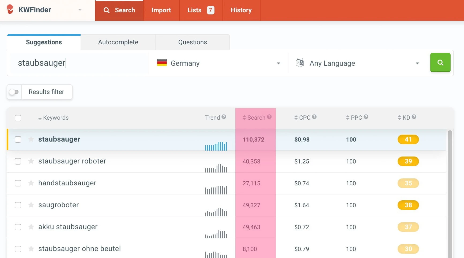Image resolution: width=464 pixels, height=258 pixels.
Task: Open the Lists menu showing 7 items
Action: 195,10
